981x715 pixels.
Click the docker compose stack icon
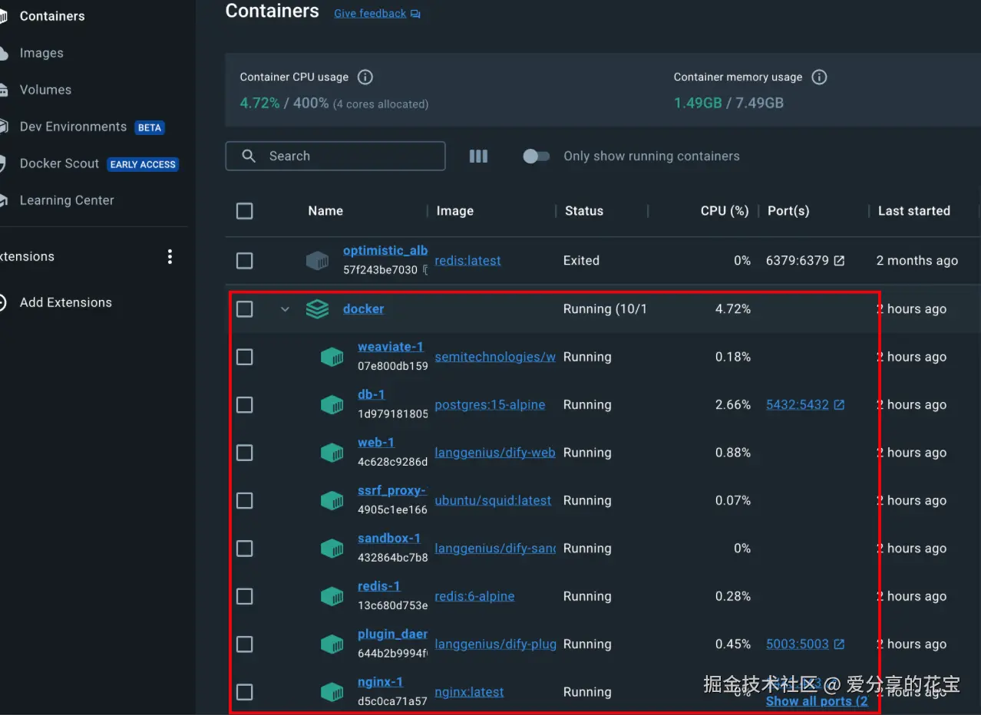pyautogui.click(x=317, y=309)
